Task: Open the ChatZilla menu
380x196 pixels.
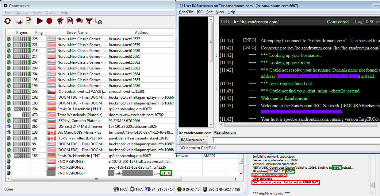Action: (186, 12)
